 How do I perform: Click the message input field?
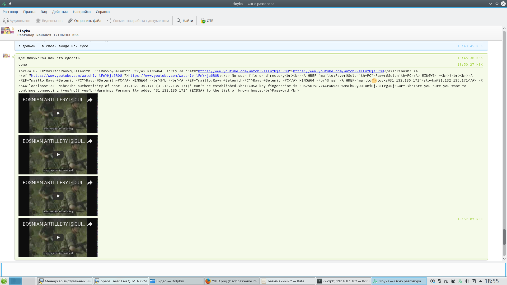[x=253, y=270]
